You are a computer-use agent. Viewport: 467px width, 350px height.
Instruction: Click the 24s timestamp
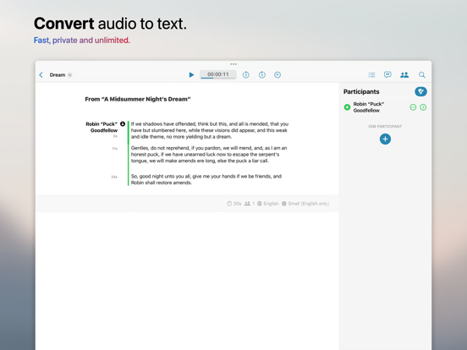(x=114, y=177)
